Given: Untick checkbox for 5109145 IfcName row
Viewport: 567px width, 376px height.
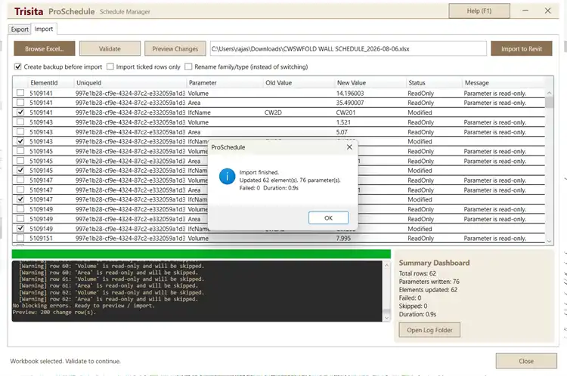Looking at the screenshot, I should tap(20, 170).
